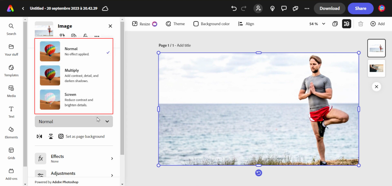Flip image horizontally
Image resolution: width=392 pixels, height=186 pixels.
(x=40, y=136)
